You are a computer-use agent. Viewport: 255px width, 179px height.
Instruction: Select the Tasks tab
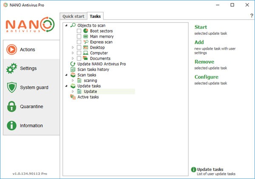click(x=95, y=16)
